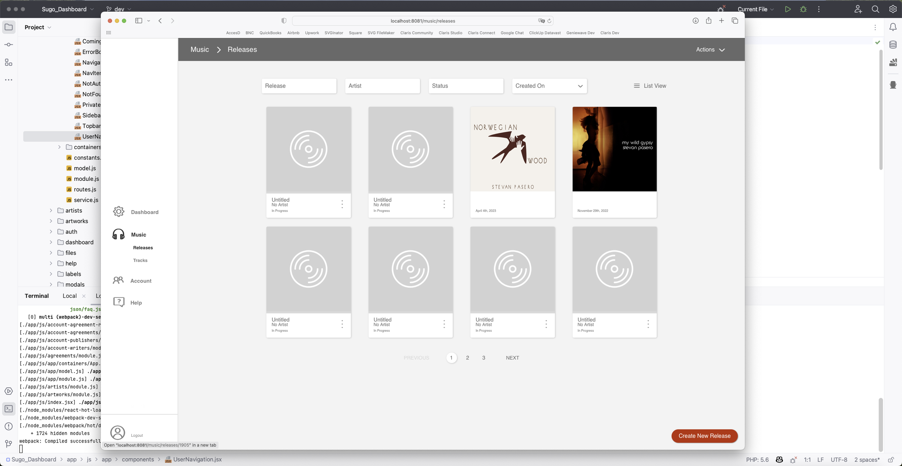Open the Created On dropdown
Screen dimensions: 902x466
point(549,86)
